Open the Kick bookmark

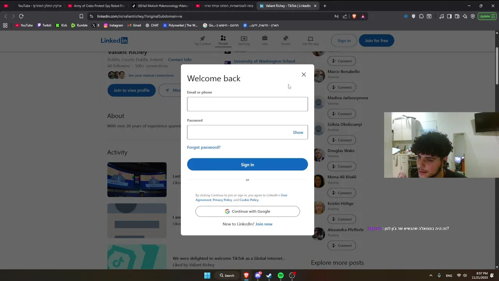(61, 25)
